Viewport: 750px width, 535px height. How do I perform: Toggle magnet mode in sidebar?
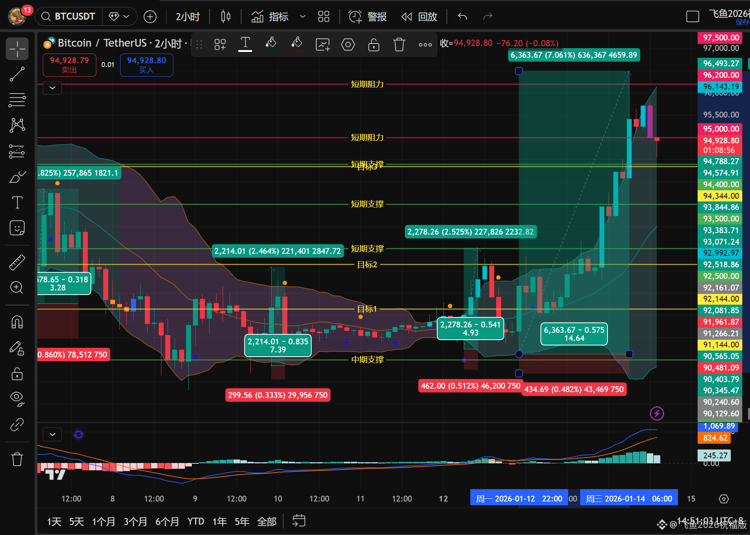click(x=17, y=322)
